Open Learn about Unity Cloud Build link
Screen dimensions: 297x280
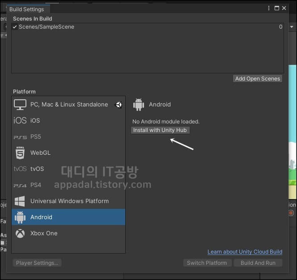tap(245, 252)
